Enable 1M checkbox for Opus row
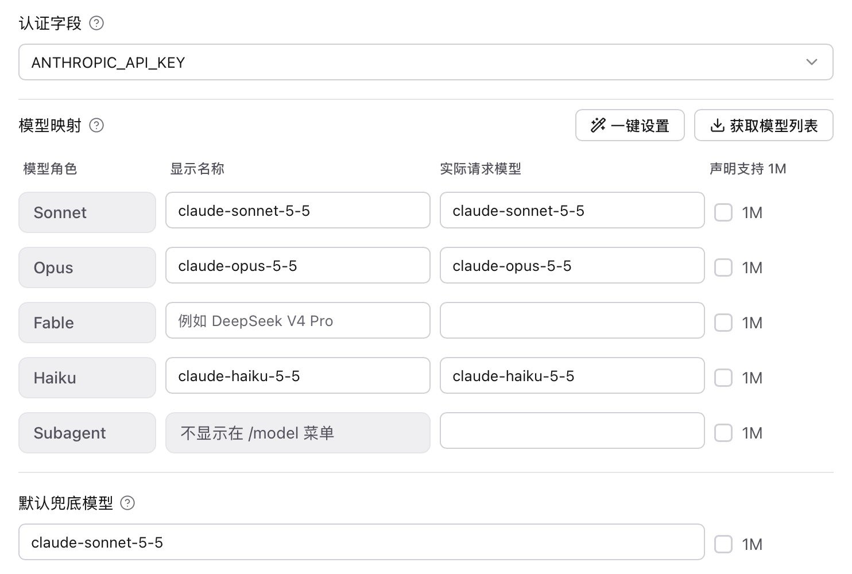This screenshot has height=574, width=852. (723, 267)
